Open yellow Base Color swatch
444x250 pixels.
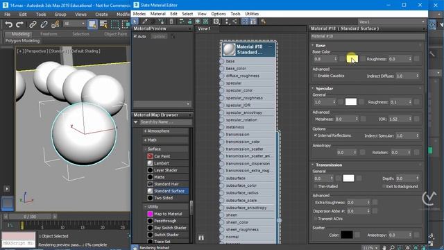click(x=352, y=59)
